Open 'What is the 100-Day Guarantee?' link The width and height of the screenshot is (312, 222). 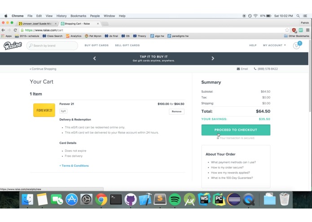(x=232, y=178)
